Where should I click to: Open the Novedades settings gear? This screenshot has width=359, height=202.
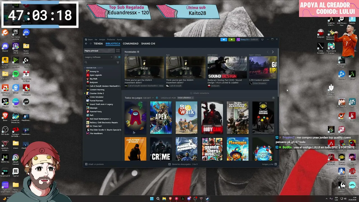point(138,52)
